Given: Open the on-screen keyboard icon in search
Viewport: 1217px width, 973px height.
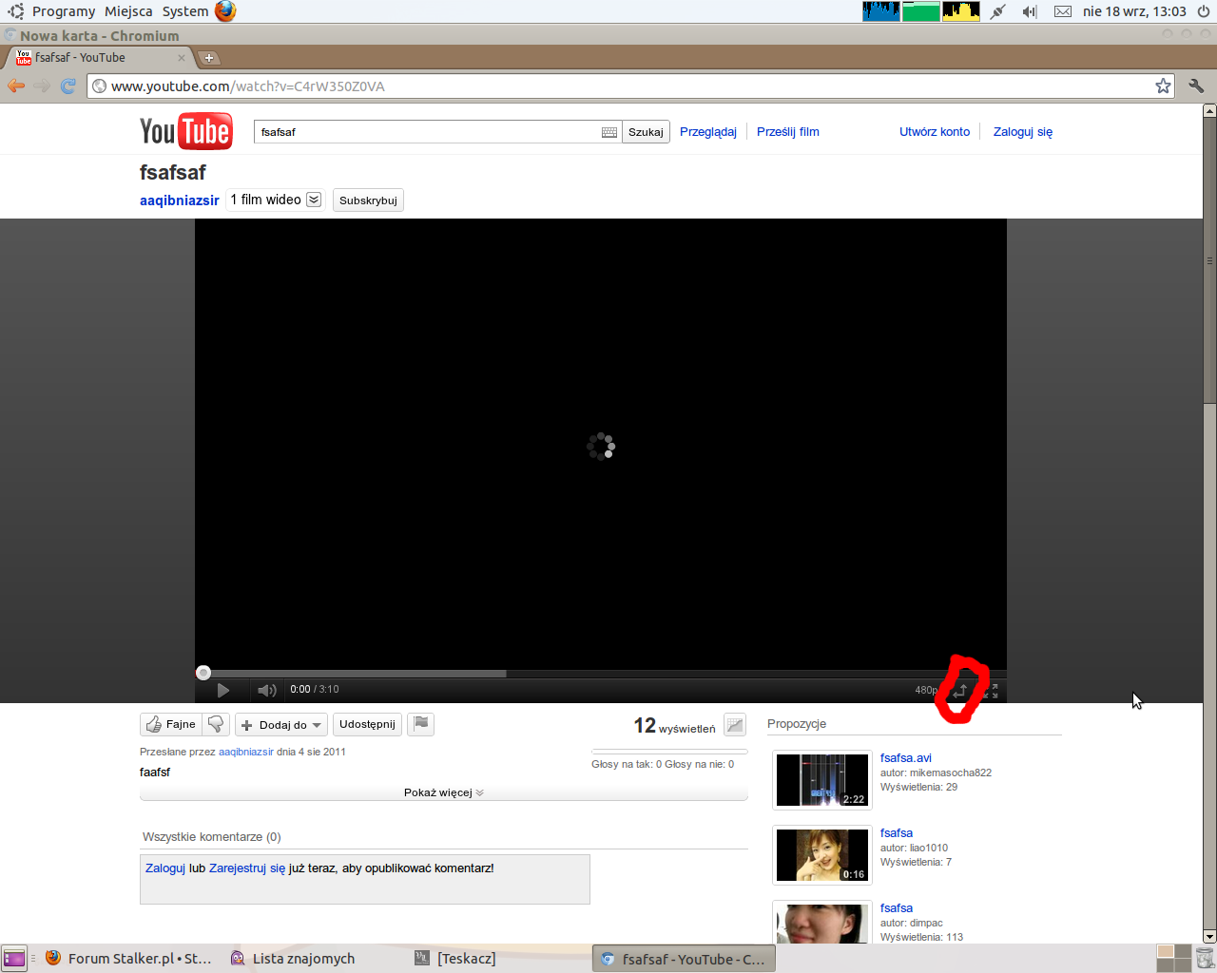Looking at the screenshot, I should tap(609, 132).
